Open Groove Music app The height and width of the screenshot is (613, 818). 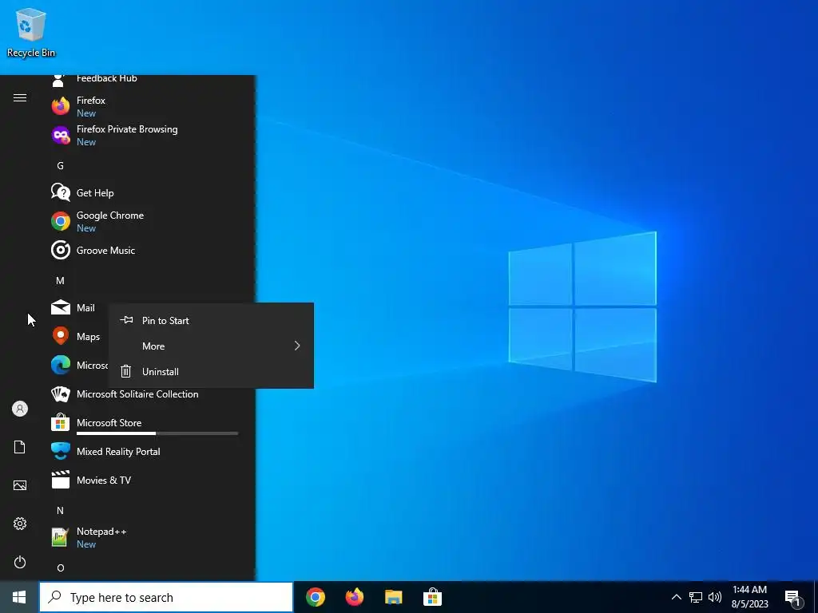145,250
